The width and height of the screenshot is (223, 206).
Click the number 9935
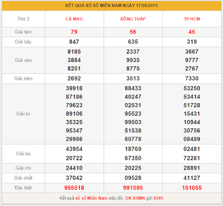(x=133, y=60)
